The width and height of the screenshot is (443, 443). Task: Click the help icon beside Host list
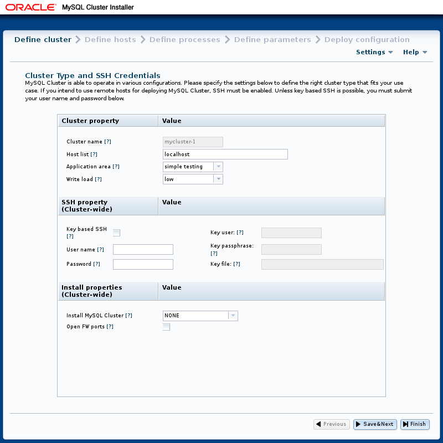tap(94, 154)
